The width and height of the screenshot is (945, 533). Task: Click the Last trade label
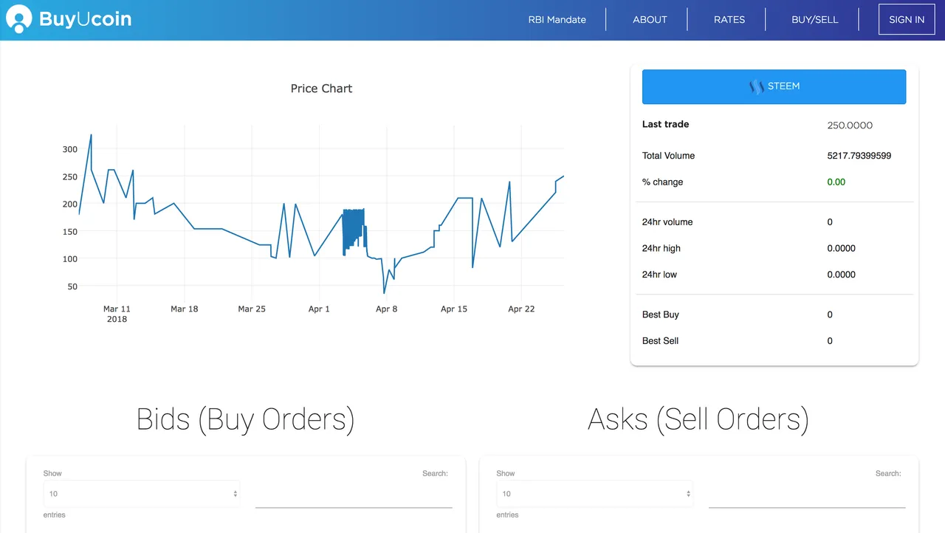[665, 124]
